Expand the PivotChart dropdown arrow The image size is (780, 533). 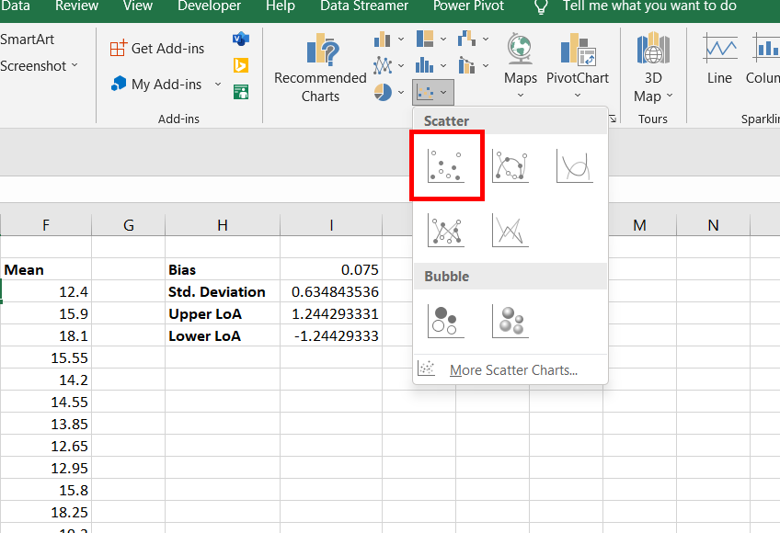578,95
